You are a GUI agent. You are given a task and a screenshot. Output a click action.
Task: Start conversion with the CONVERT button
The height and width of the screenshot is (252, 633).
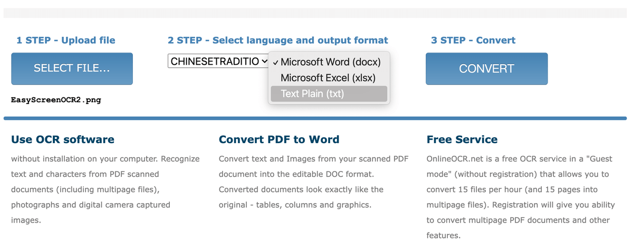(486, 68)
